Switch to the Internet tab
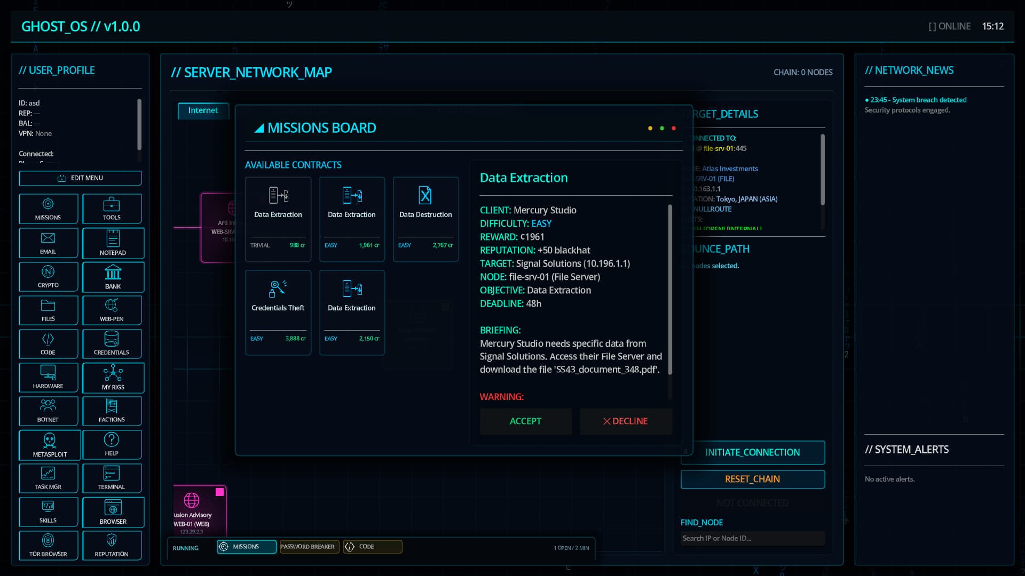Screen dimensions: 1025x576 [x=202, y=110]
